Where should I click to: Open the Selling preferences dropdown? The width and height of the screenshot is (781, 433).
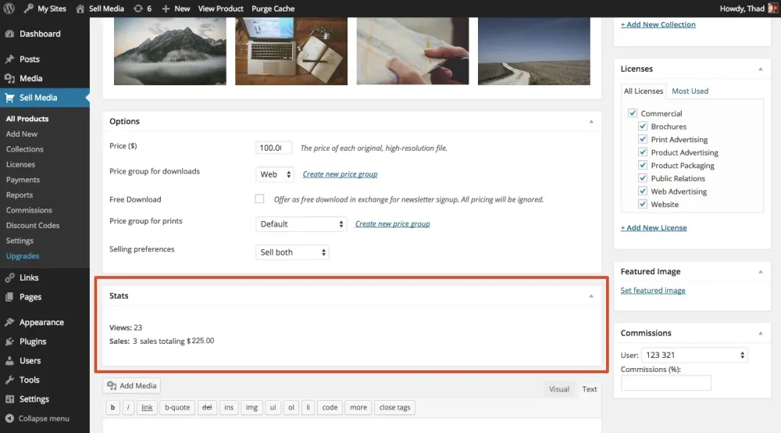(x=292, y=252)
